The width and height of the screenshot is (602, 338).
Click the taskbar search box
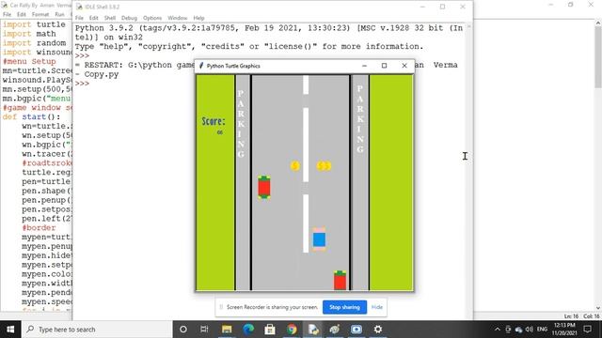97,330
